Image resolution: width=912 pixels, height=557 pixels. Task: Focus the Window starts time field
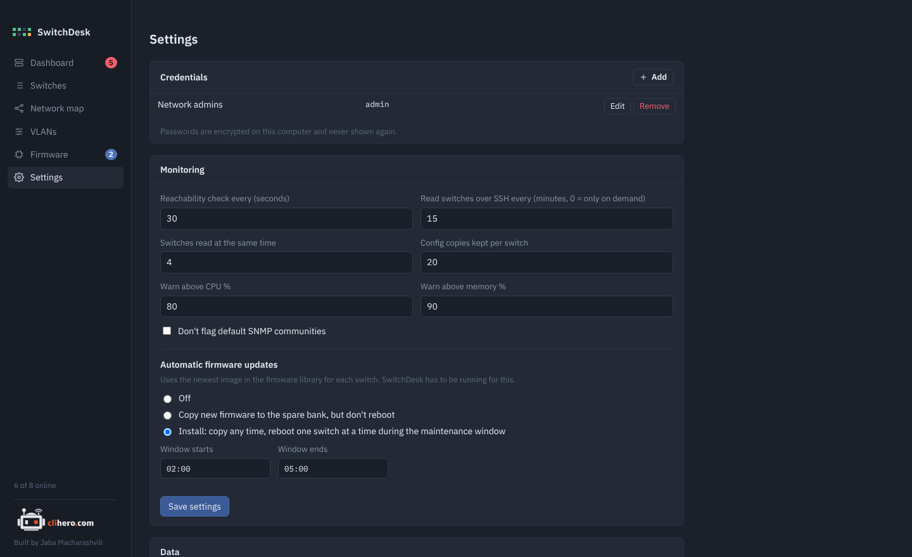[215, 468]
